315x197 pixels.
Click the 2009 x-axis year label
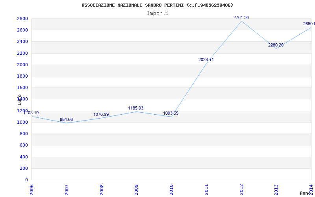click(136, 190)
